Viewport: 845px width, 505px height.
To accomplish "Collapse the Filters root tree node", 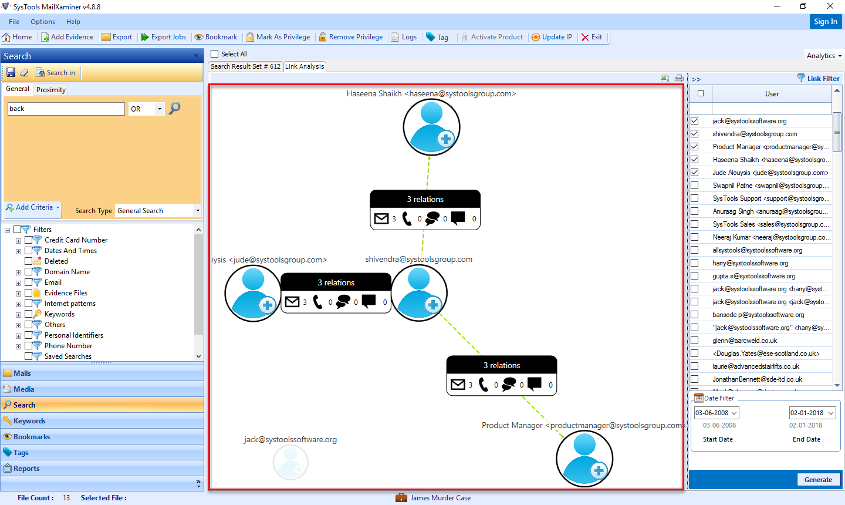I will click(x=7, y=230).
